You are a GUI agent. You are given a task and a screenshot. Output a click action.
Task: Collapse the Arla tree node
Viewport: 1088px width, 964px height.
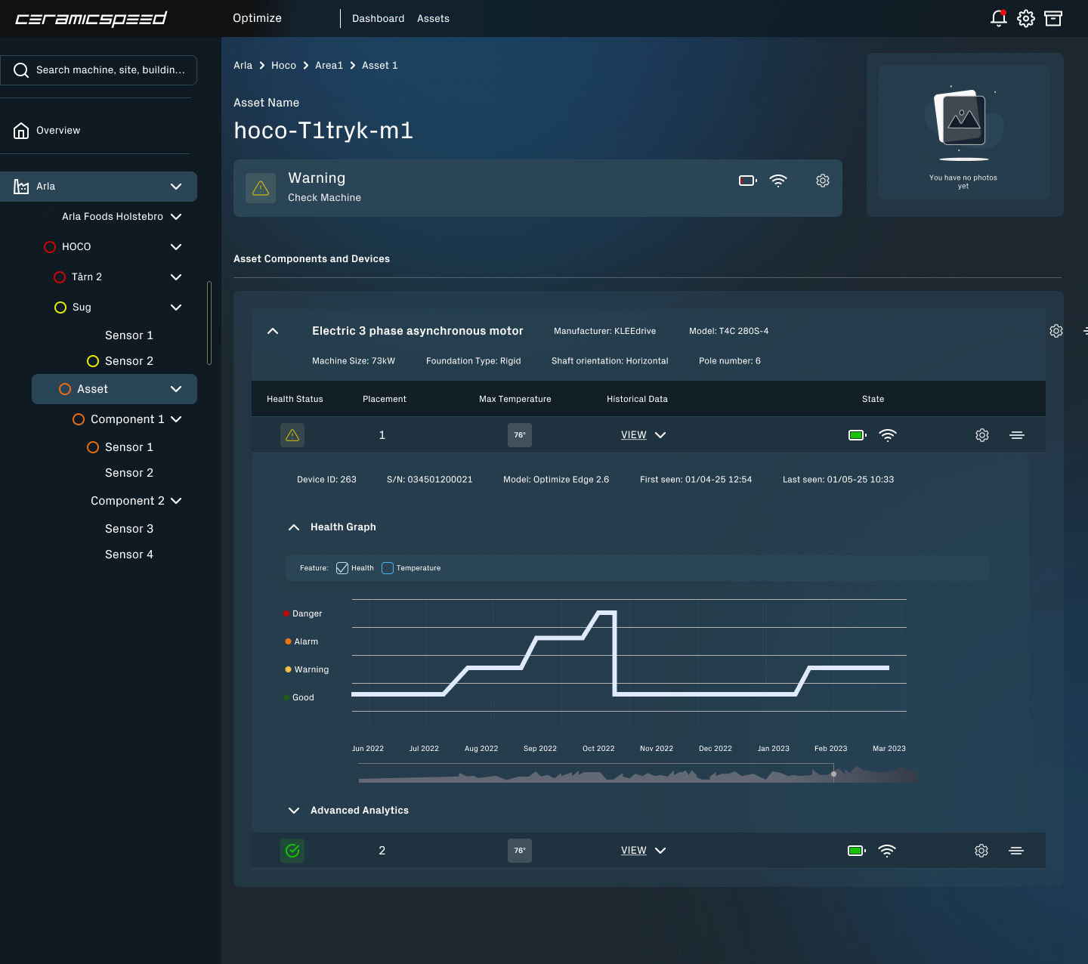[x=176, y=187]
